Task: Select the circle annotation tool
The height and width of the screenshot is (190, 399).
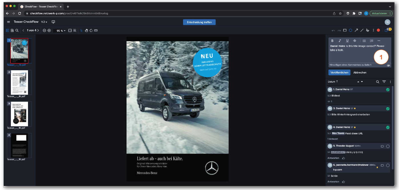Action: [x=350, y=30]
